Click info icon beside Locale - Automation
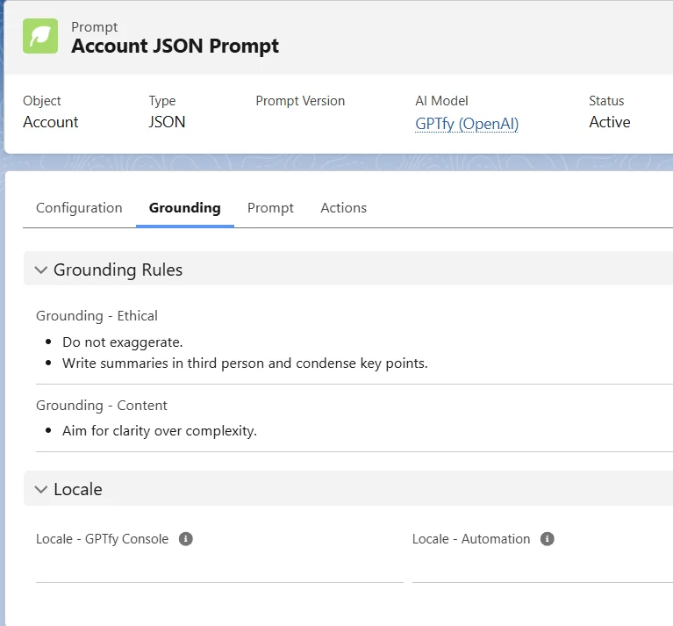Image resolution: width=673 pixels, height=626 pixels. (548, 539)
